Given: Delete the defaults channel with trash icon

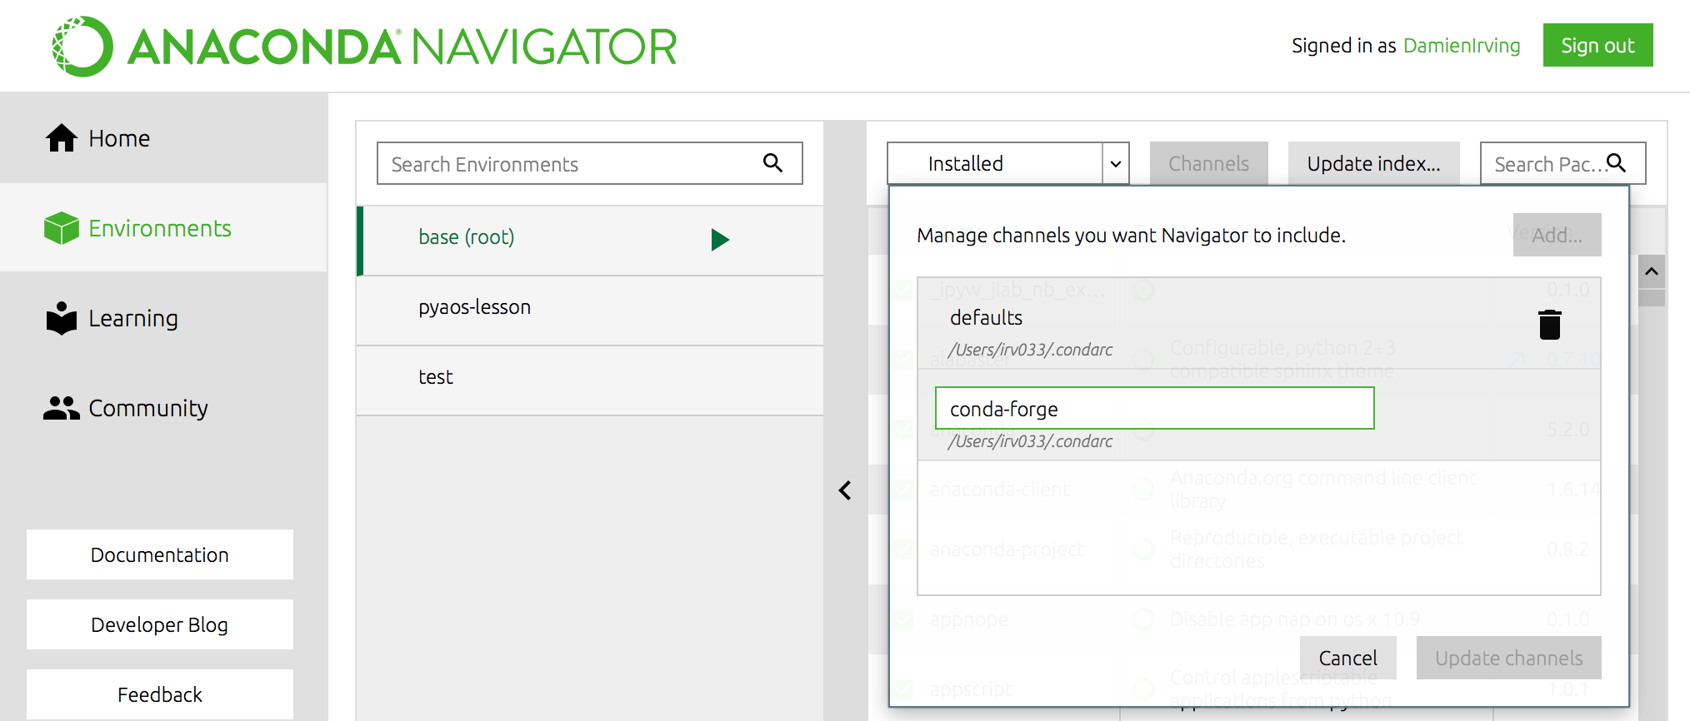Looking at the screenshot, I should coord(1549,325).
